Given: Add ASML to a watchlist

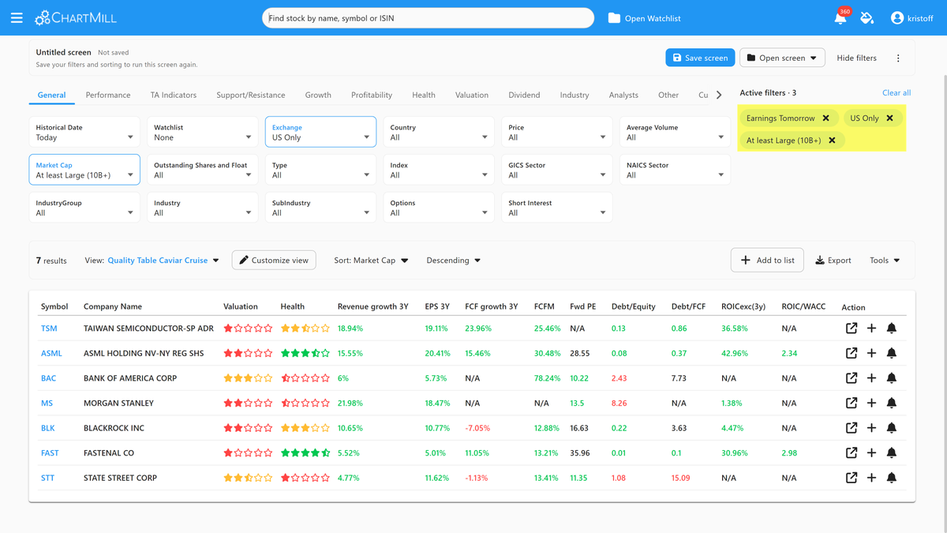Looking at the screenshot, I should click(871, 353).
